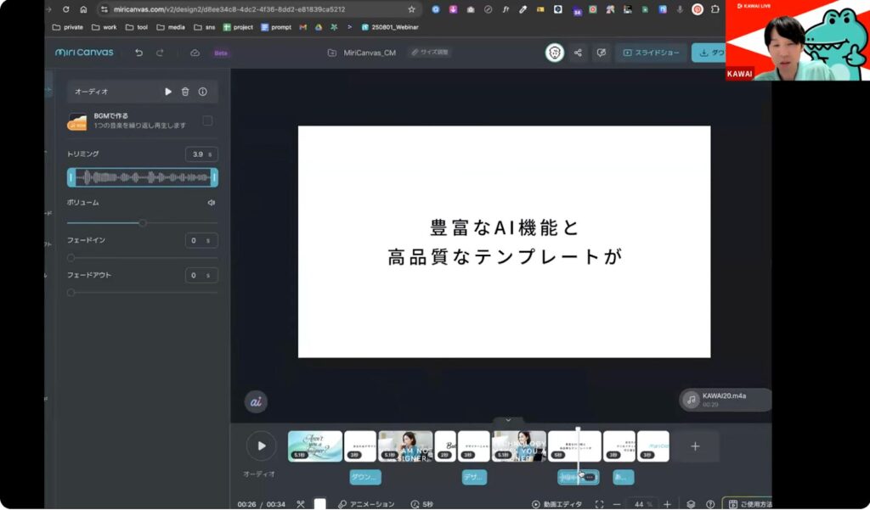Viewport: 870px width, 510px height.
Task: Click the undo arrow in top bar
Action: tap(139, 53)
